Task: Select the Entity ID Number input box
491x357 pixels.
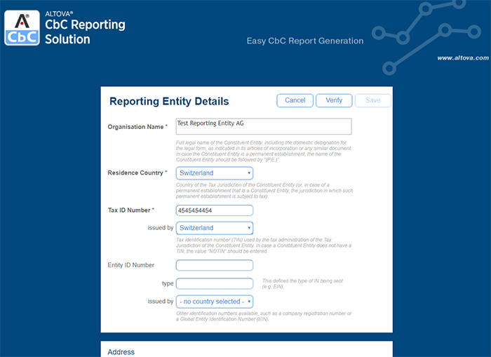Action: [214, 265]
